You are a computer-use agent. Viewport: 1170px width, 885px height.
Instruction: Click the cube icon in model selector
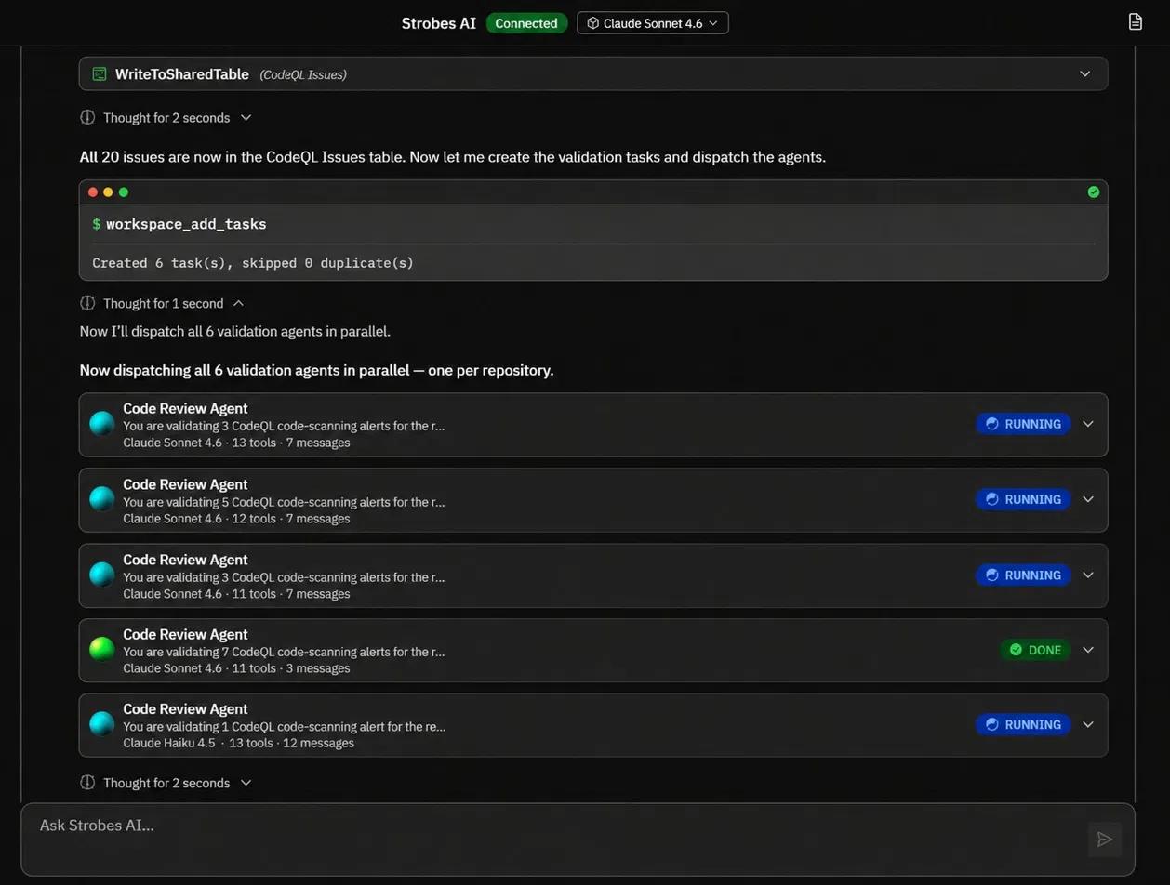(x=592, y=23)
